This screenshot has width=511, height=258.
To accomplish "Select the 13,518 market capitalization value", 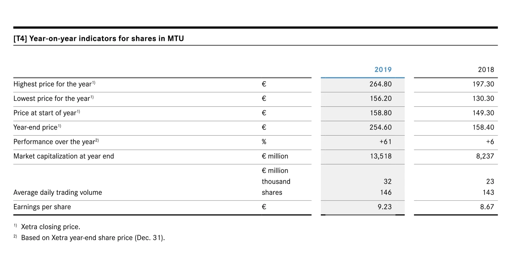I will 381,156.
